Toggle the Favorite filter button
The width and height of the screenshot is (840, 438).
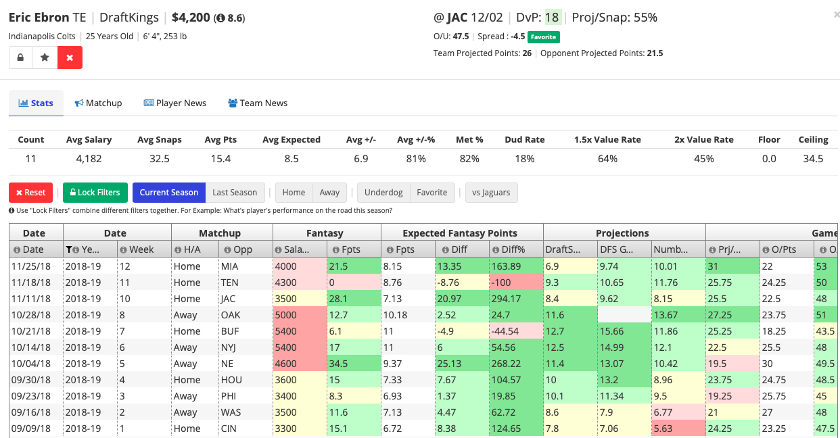(432, 193)
